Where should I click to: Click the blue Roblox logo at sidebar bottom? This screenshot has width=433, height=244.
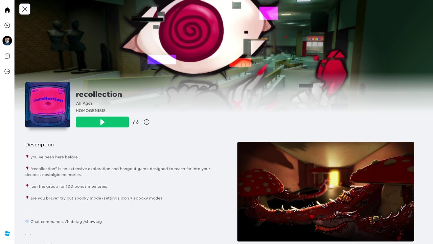click(7, 233)
